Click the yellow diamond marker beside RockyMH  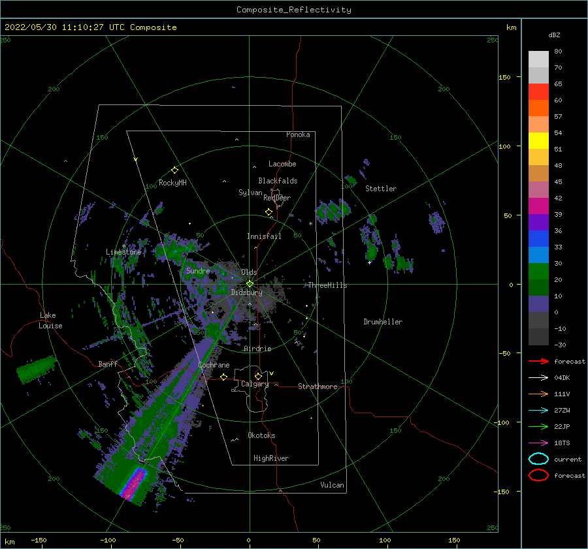(174, 170)
